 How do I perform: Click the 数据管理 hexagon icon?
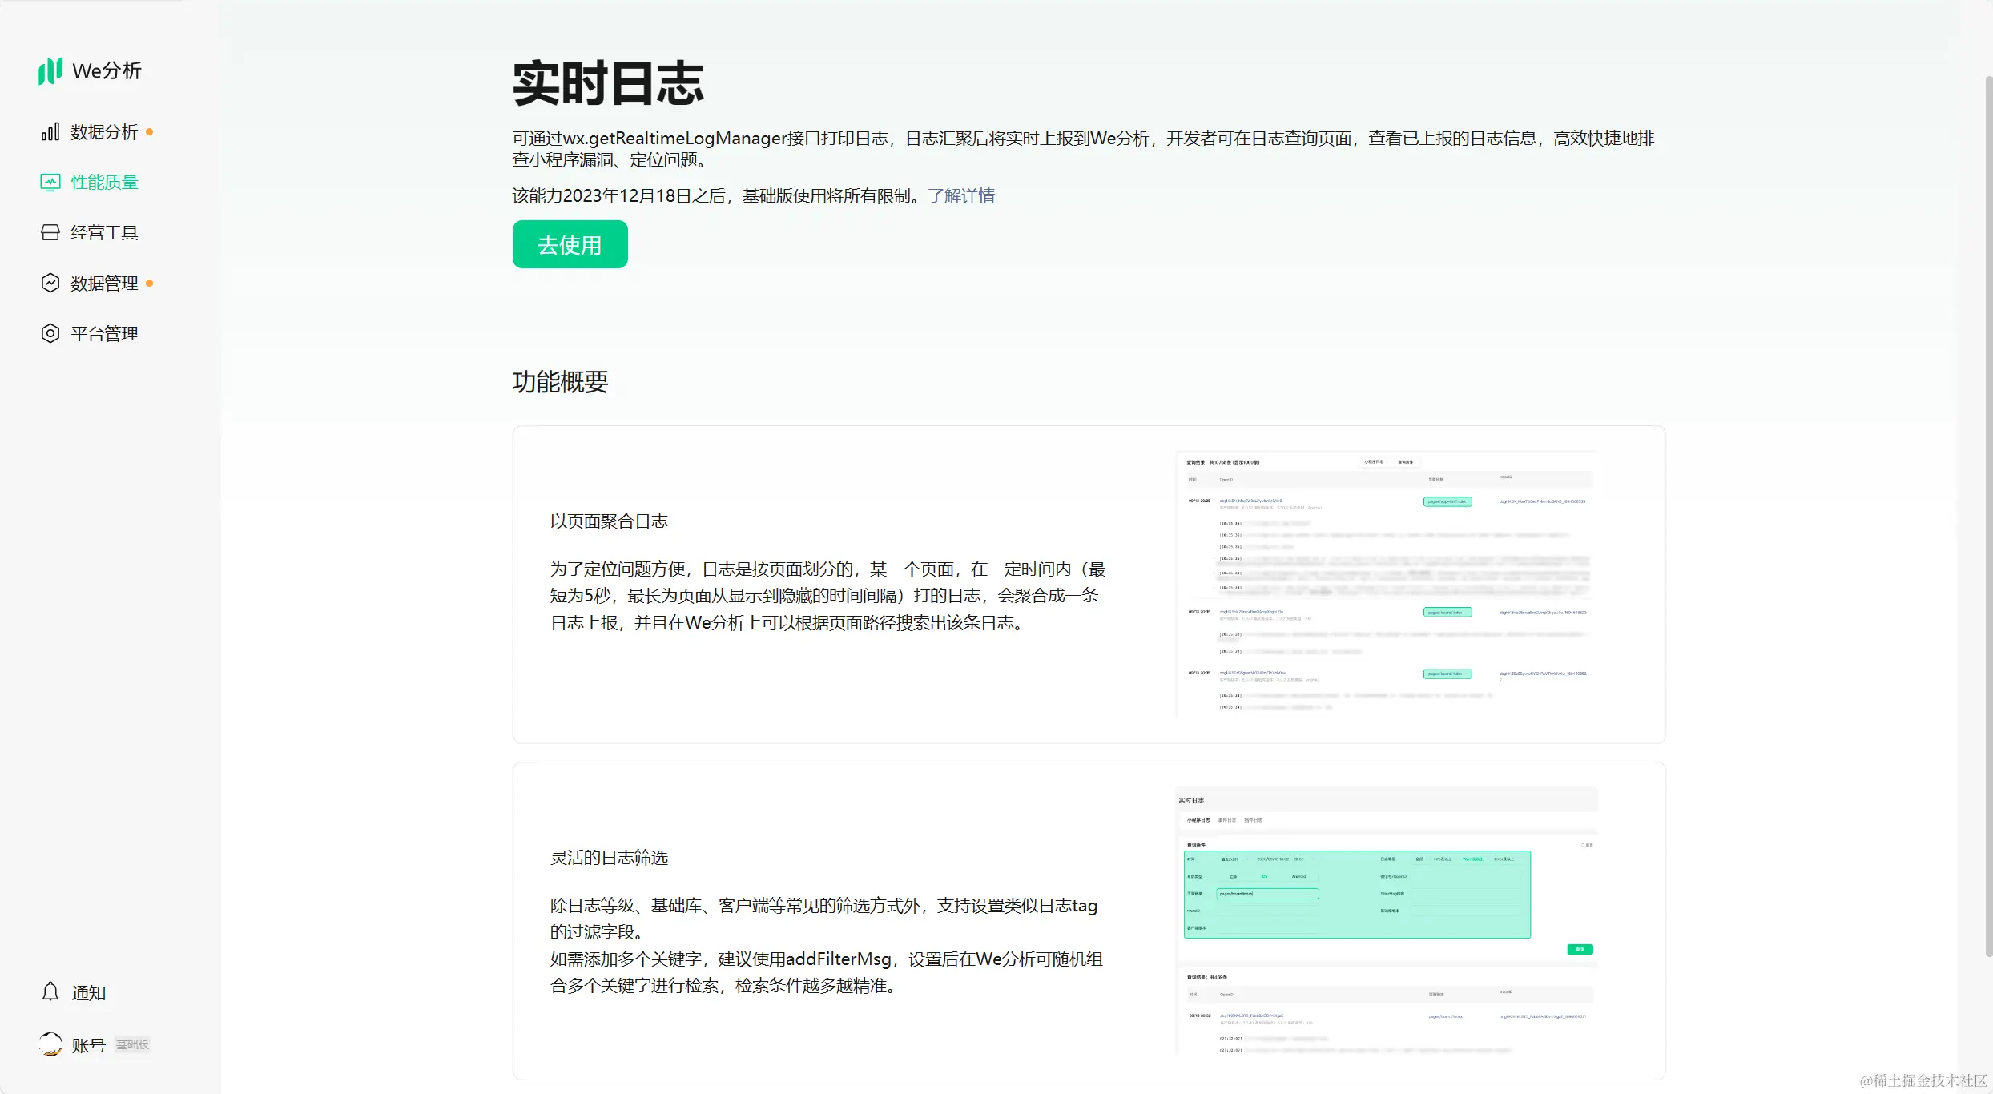pyautogui.click(x=50, y=284)
